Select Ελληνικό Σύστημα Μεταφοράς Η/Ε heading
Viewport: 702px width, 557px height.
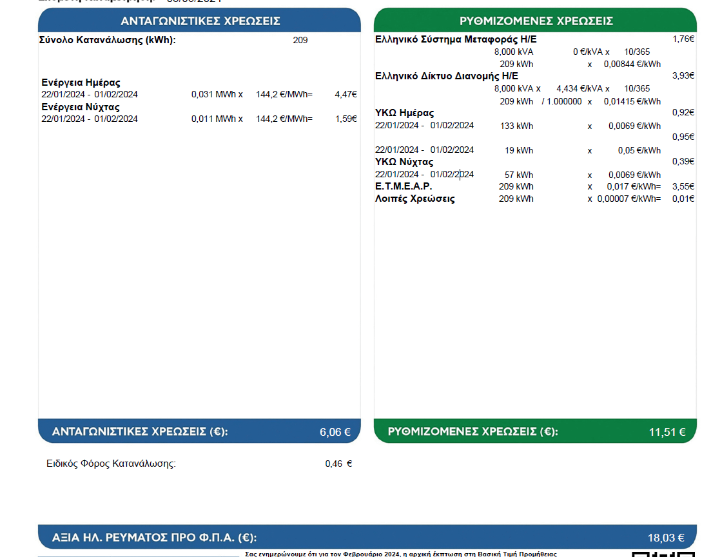click(x=456, y=39)
